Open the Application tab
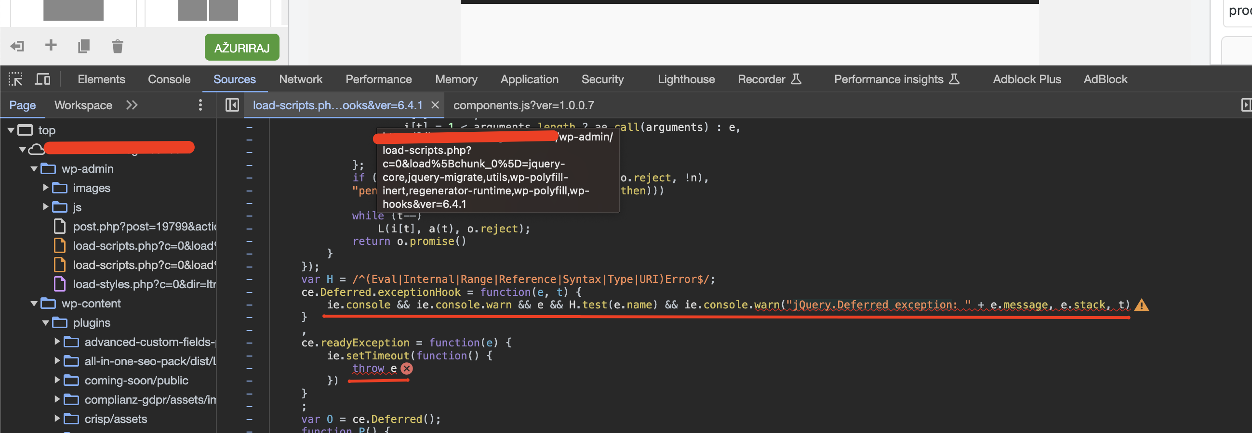Viewport: 1252px width, 433px height. click(529, 79)
